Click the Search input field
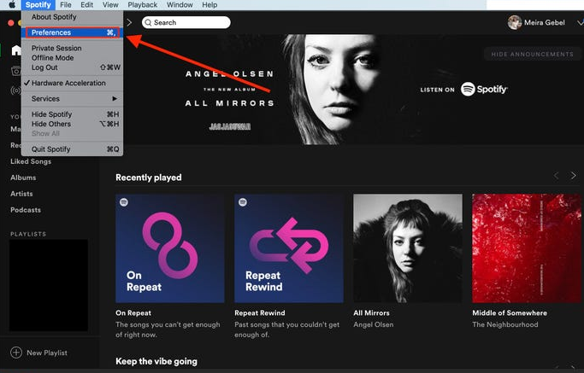Image resolution: width=584 pixels, height=373 pixels. point(186,23)
